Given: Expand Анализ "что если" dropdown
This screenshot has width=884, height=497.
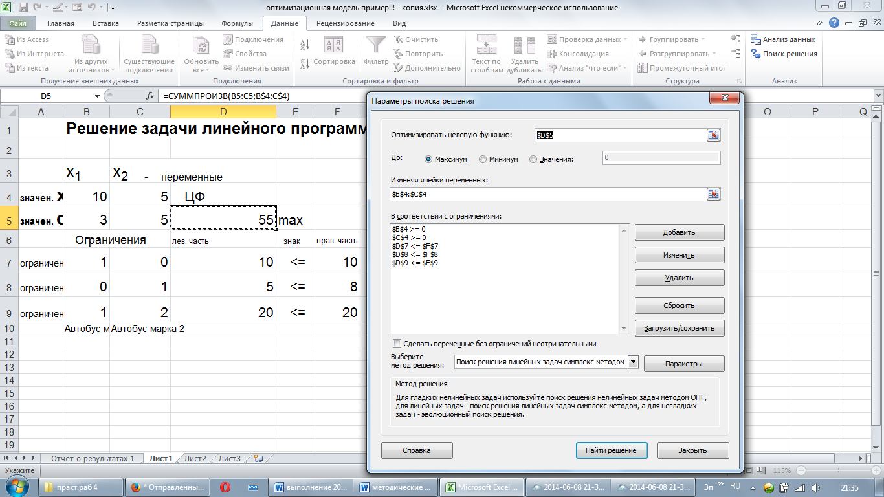Looking at the screenshot, I should point(625,68).
